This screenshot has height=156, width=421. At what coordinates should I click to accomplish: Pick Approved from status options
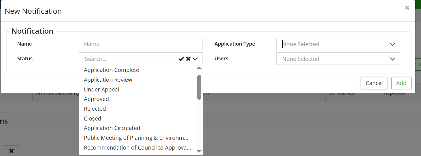click(x=96, y=99)
